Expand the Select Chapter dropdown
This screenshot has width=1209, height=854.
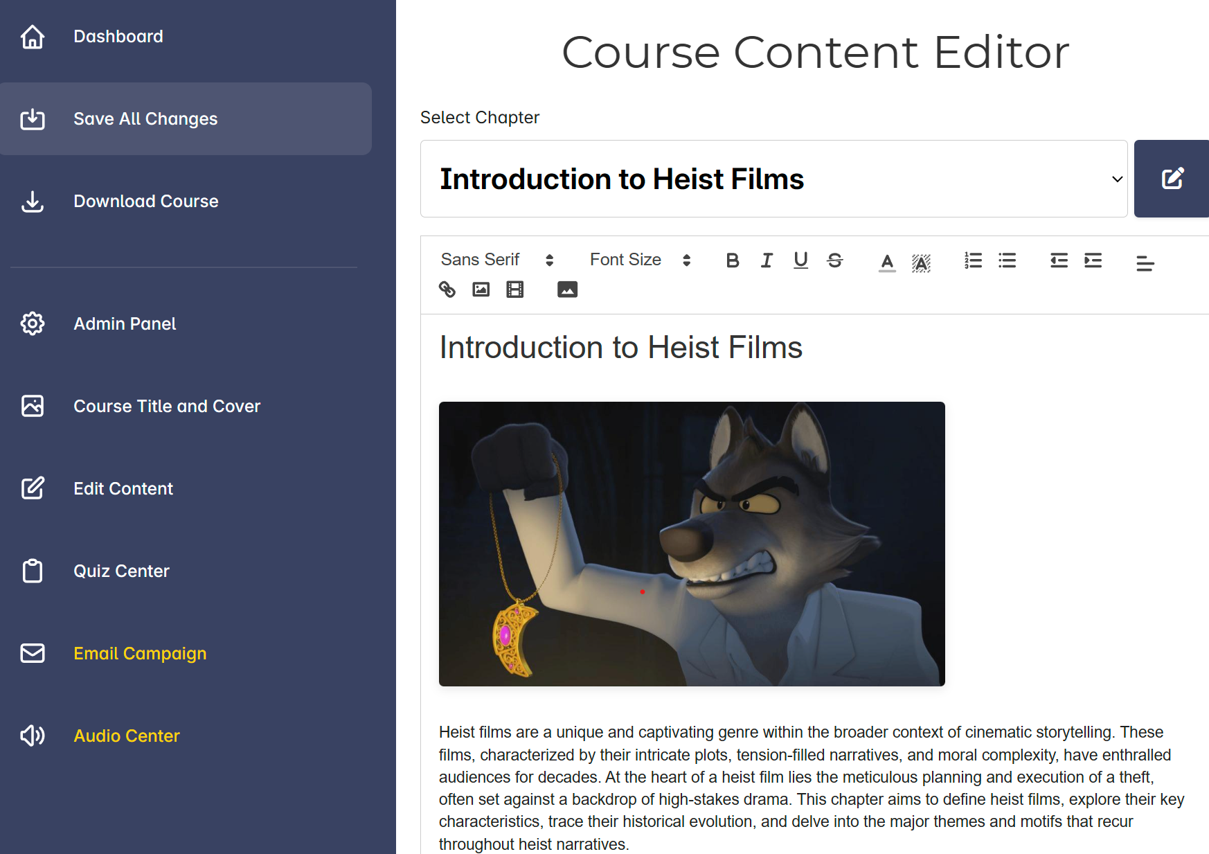coord(774,179)
